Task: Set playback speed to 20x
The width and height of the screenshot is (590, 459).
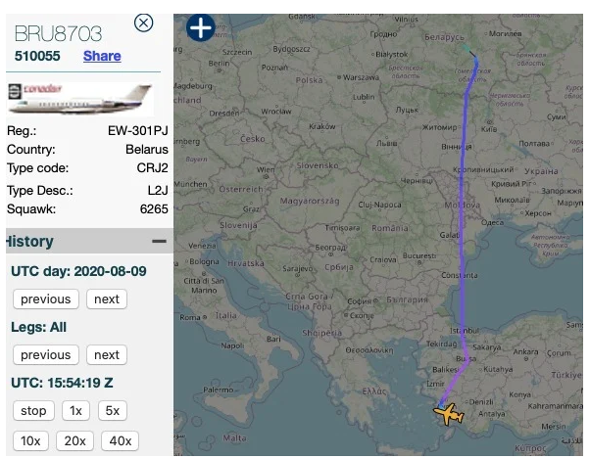Action: (x=74, y=440)
